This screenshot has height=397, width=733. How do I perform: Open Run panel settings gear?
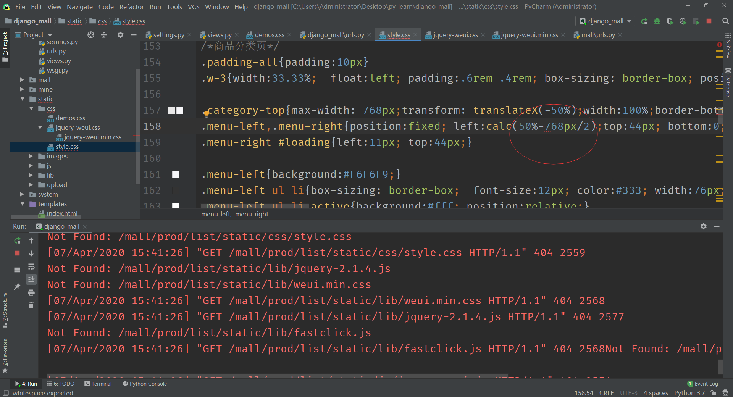[x=704, y=226]
